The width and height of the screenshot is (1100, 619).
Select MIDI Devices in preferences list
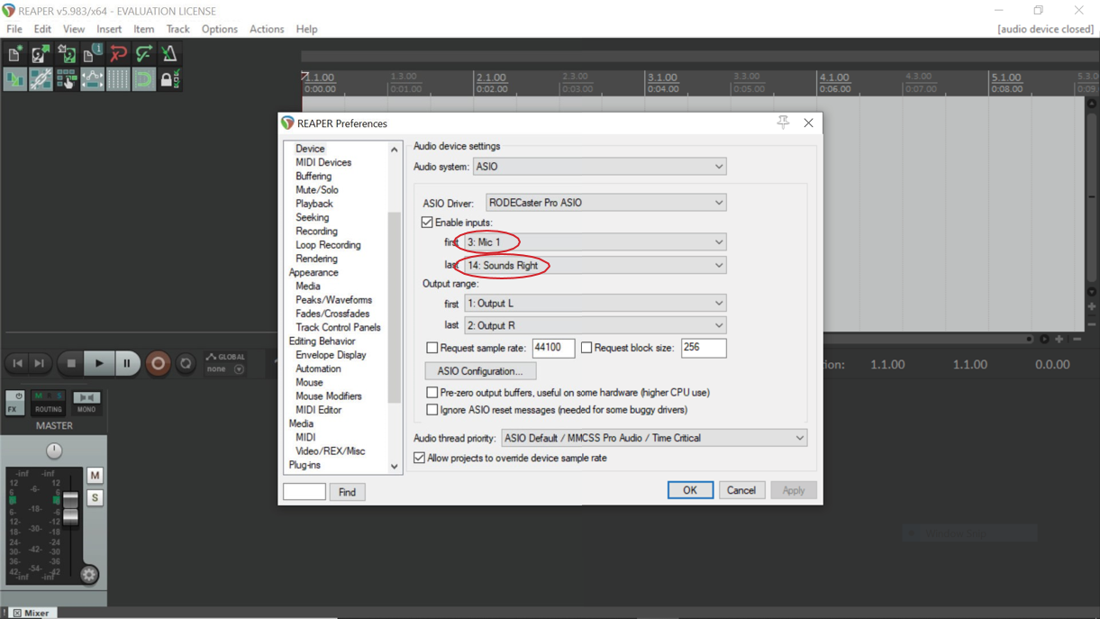click(323, 162)
